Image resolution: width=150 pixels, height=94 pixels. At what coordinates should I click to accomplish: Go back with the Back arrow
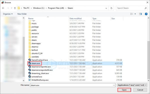[x=3, y=8]
